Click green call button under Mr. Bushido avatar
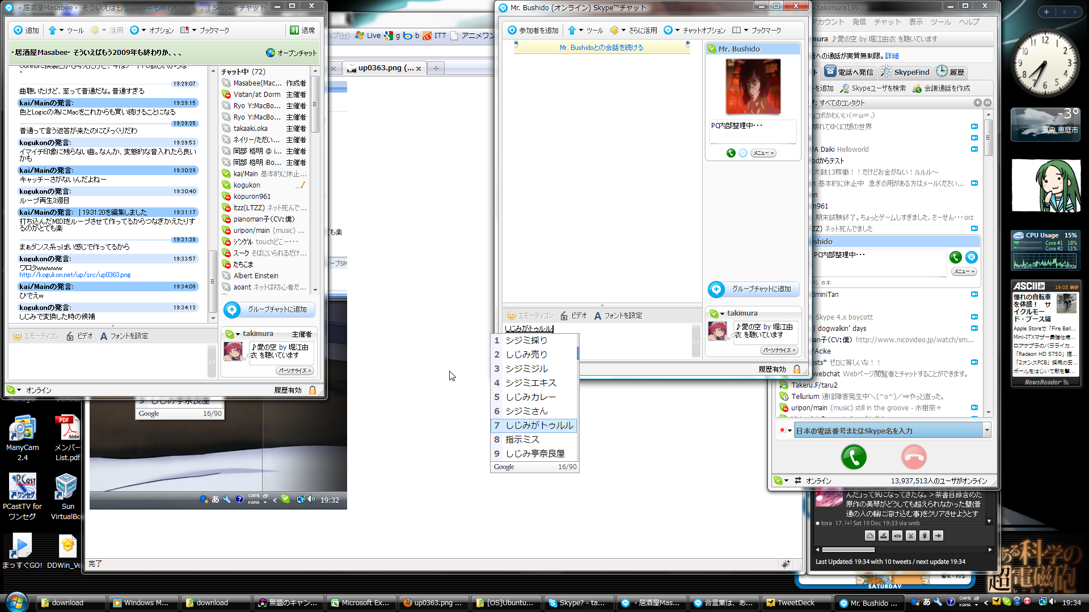Screen dimensions: 1089x612 click(x=731, y=153)
